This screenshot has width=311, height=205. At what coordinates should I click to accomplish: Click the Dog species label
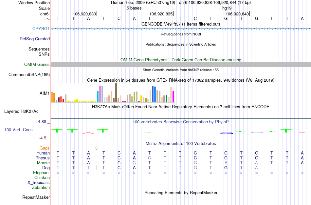point(46,168)
